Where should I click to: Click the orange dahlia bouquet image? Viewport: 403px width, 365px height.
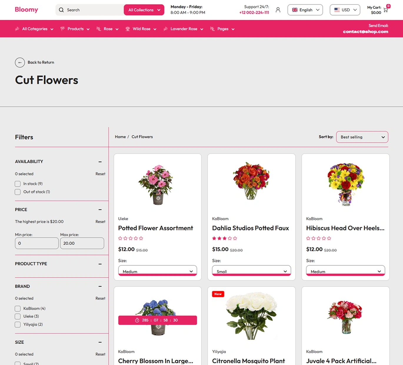(251, 181)
